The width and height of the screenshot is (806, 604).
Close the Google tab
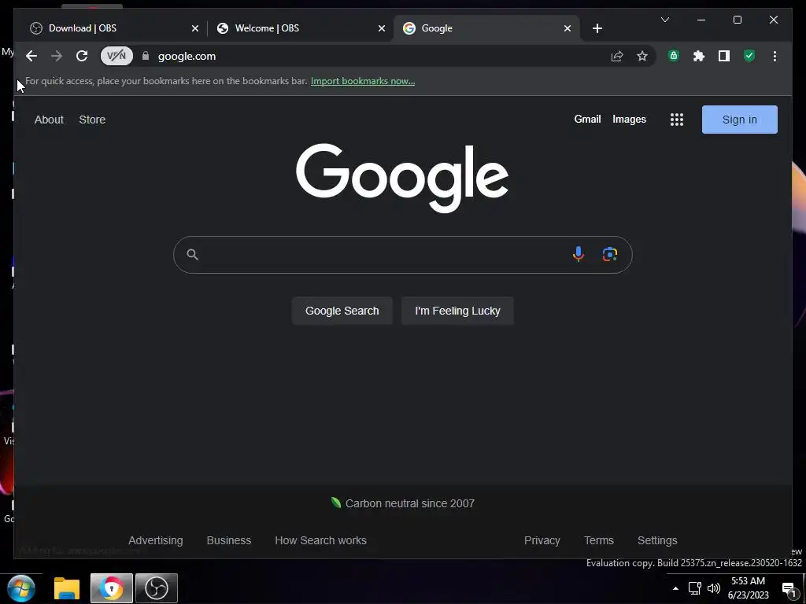pos(567,28)
